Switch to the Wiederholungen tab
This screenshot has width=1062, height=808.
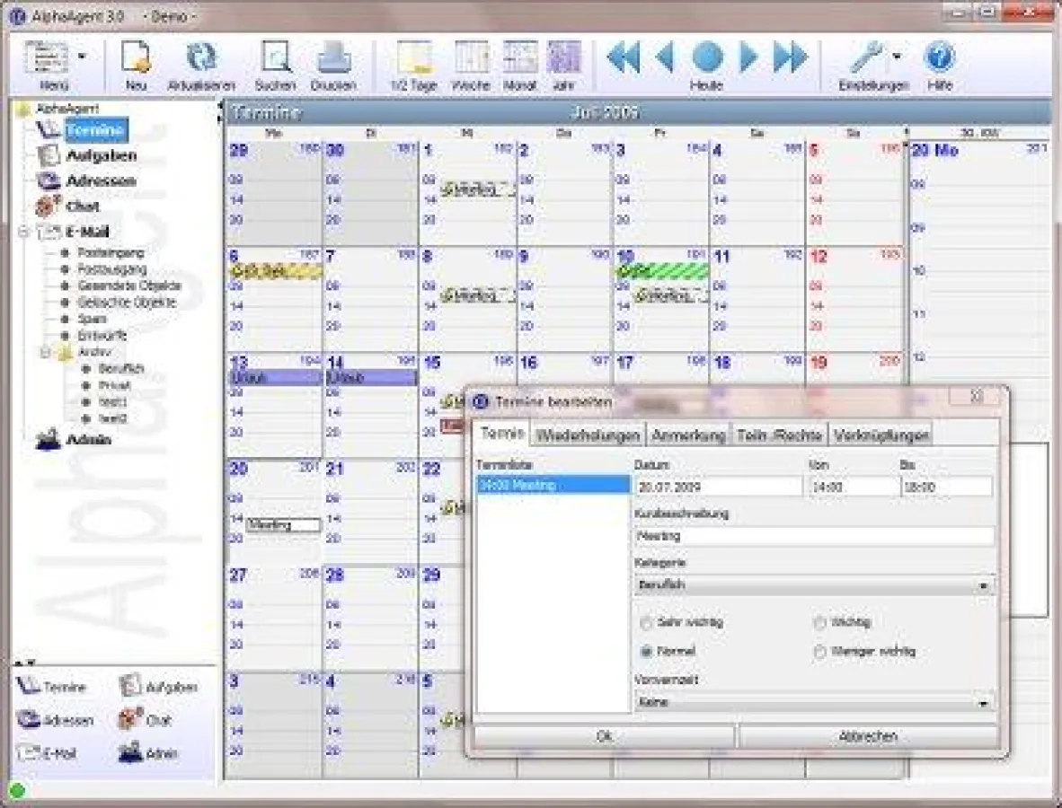(x=589, y=435)
